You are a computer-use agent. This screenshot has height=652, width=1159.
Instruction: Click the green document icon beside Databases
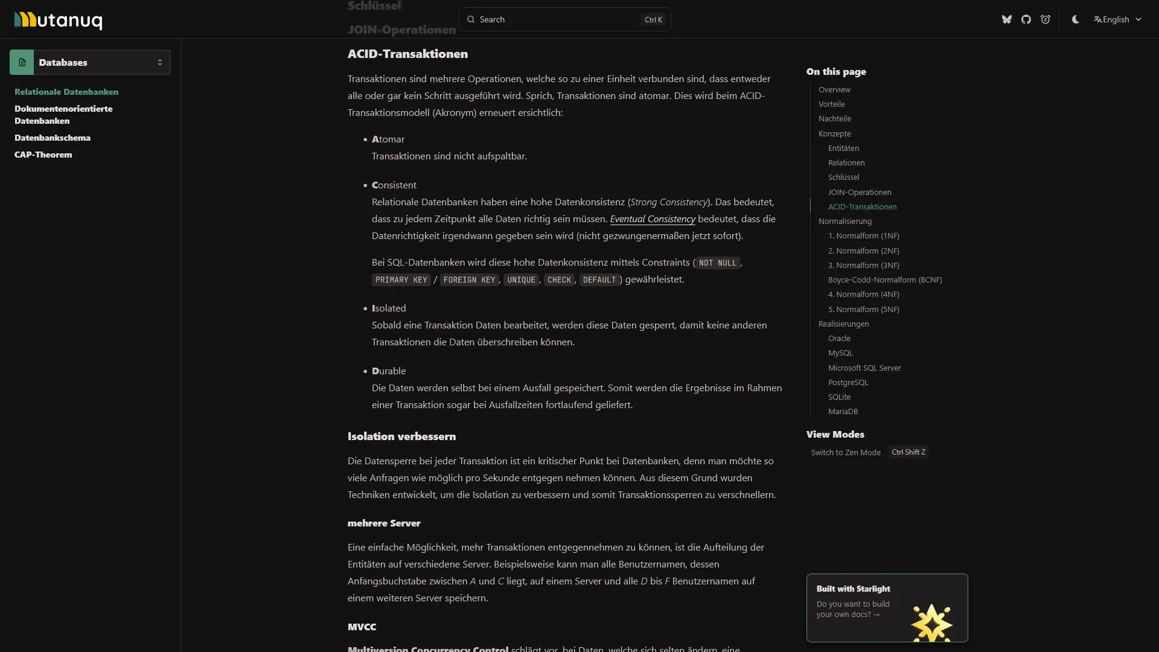22,62
